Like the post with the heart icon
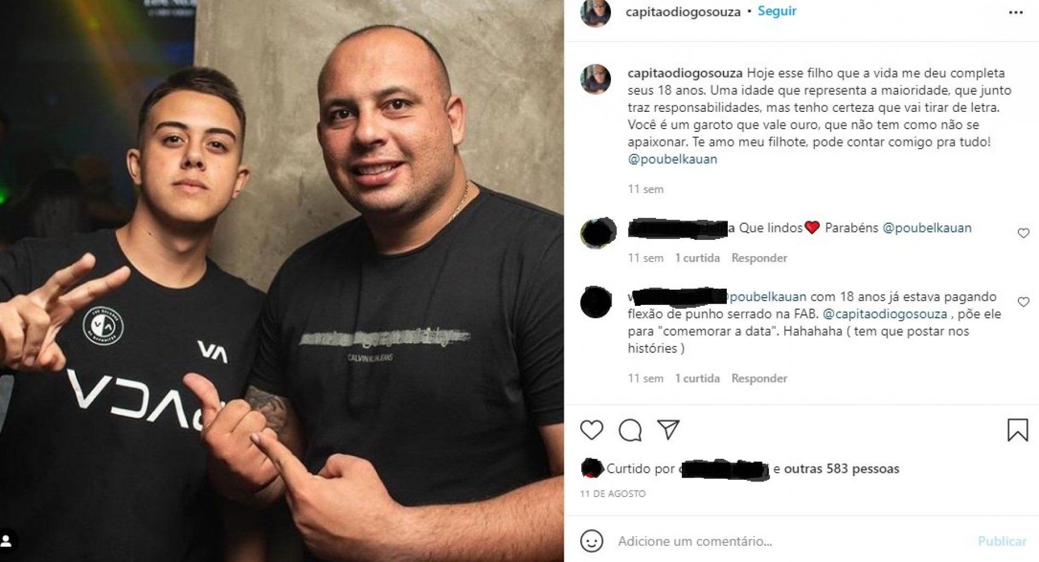This screenshot has height=562, width=1039. [591, 430]
